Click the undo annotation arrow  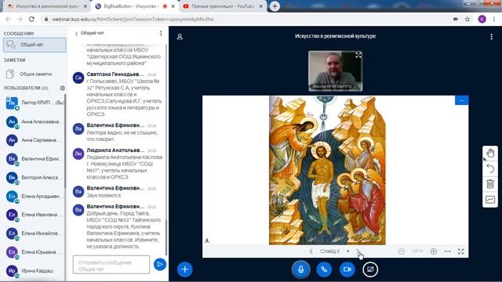490,168
